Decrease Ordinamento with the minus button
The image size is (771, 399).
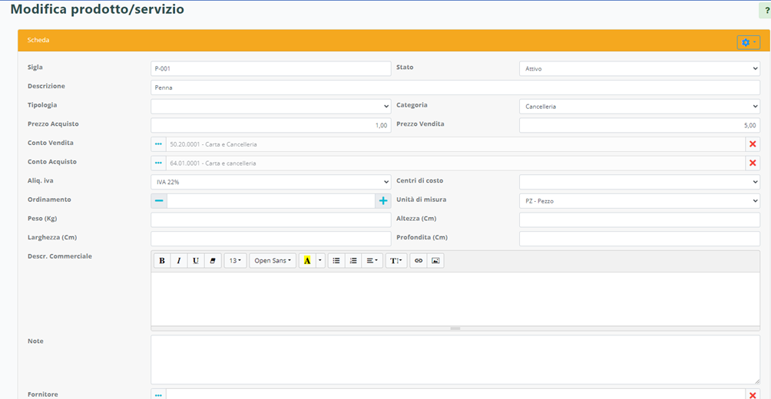159,200
